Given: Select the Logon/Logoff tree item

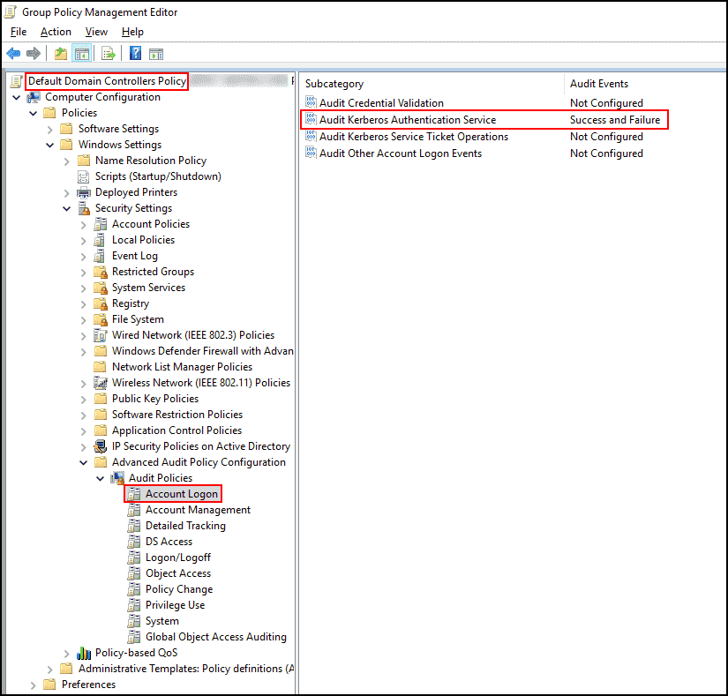Looking at the screenshot, I should coord(178,558).
